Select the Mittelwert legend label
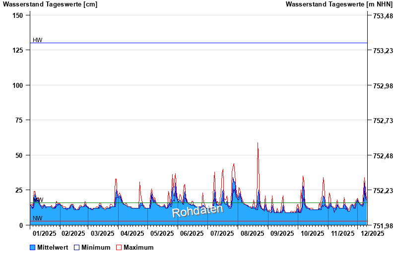This screenshot has height=273, width=397. click(53, 247)
